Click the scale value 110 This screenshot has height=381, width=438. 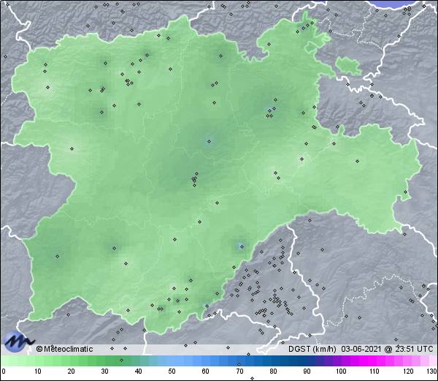click(374, 371)
